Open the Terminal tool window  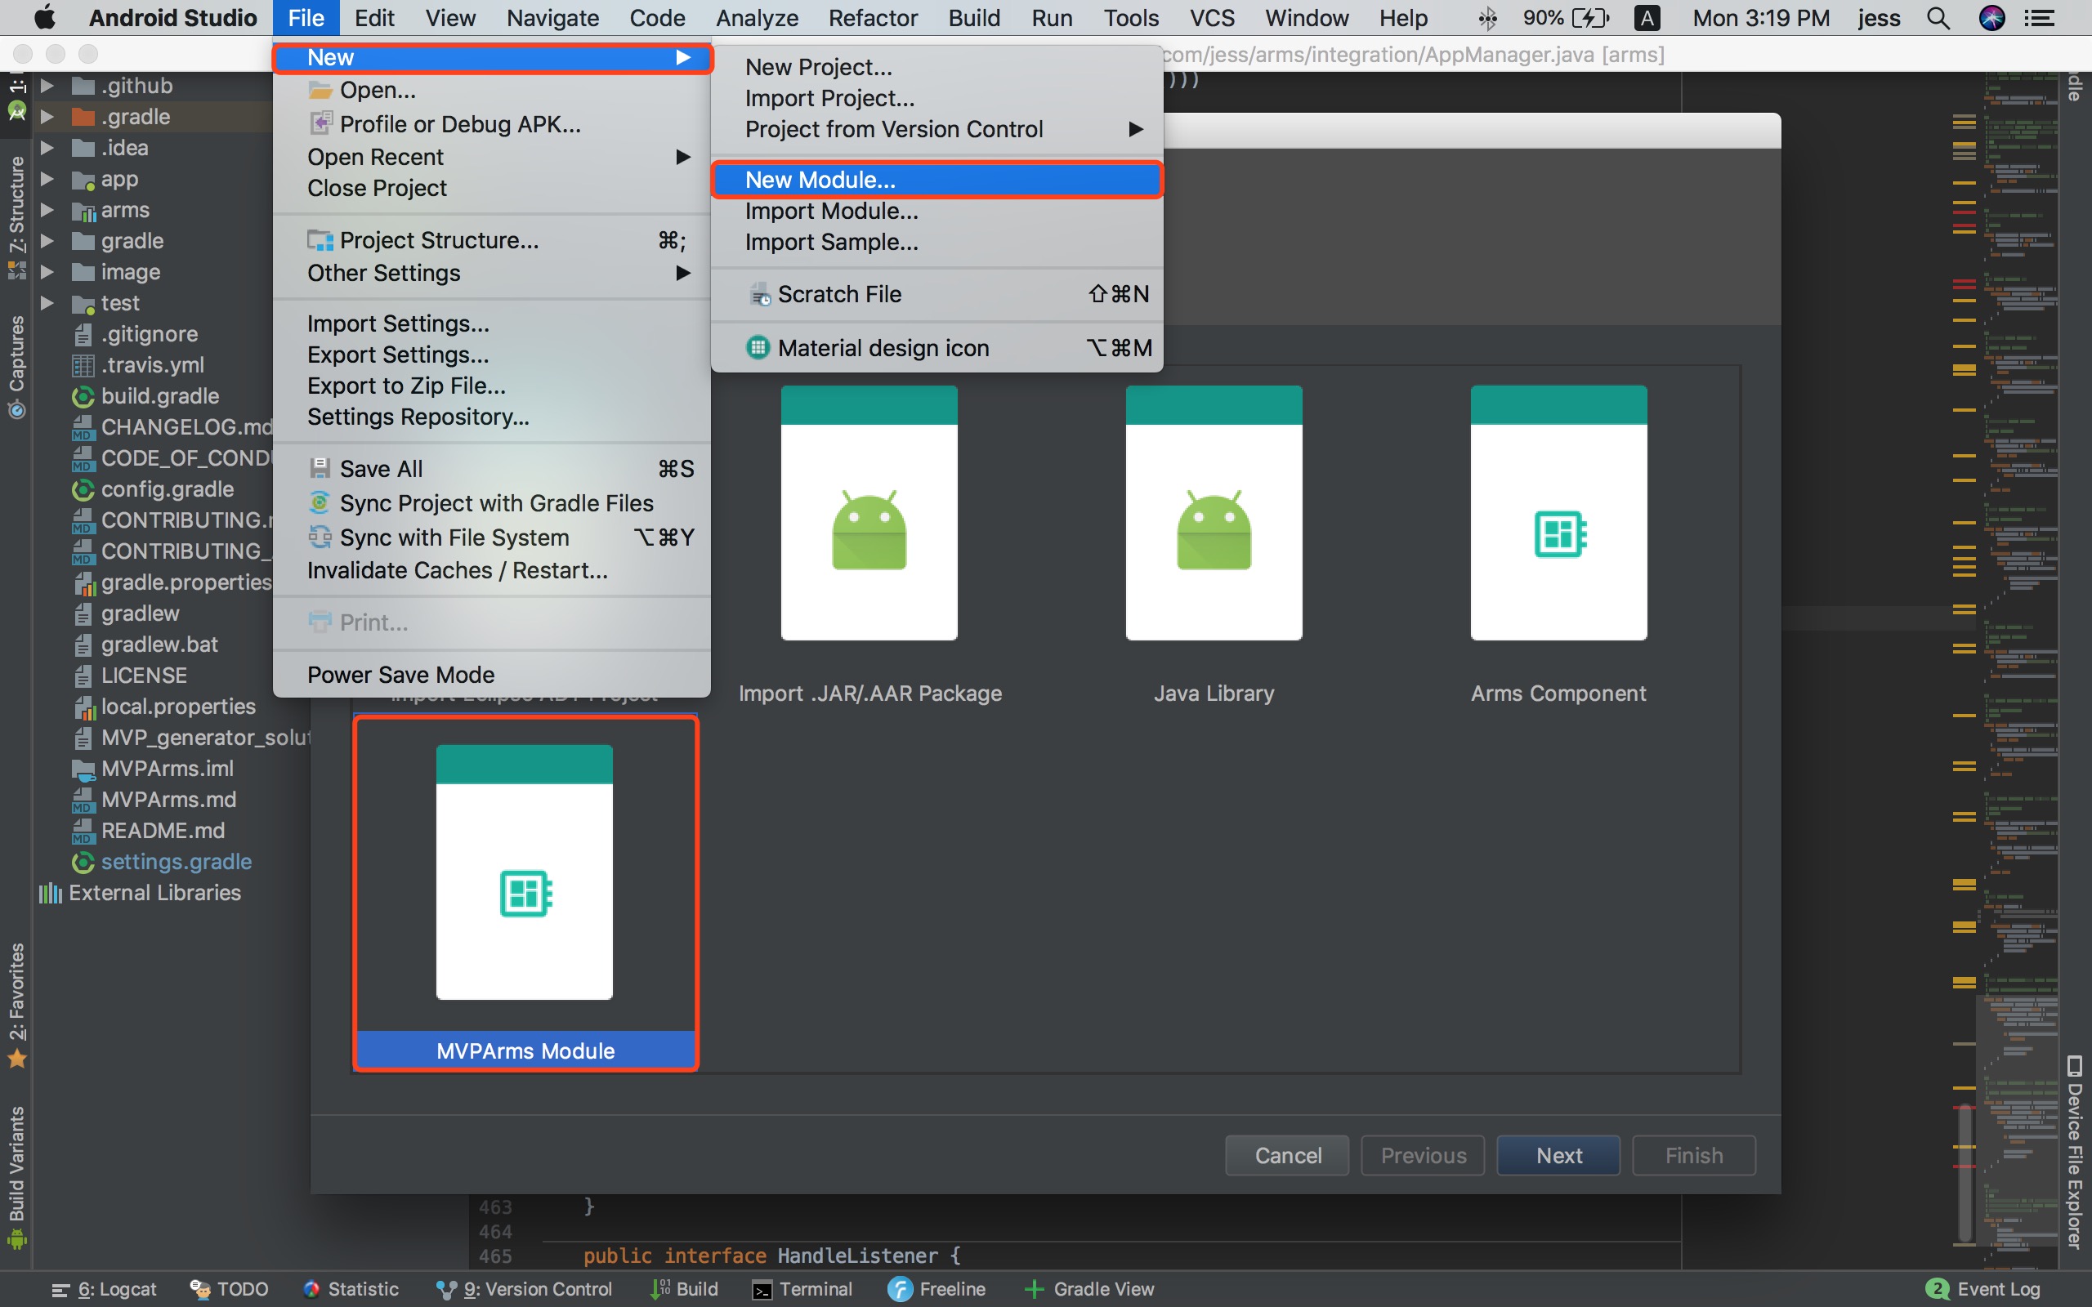coord(802,1289)
